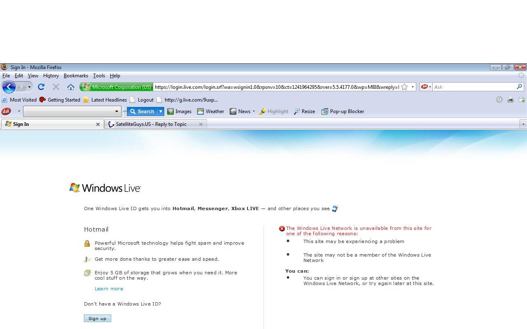Open the Getting Started bookmark
Image resolution: width=527 pixels, height=329 pixels.
60,100
